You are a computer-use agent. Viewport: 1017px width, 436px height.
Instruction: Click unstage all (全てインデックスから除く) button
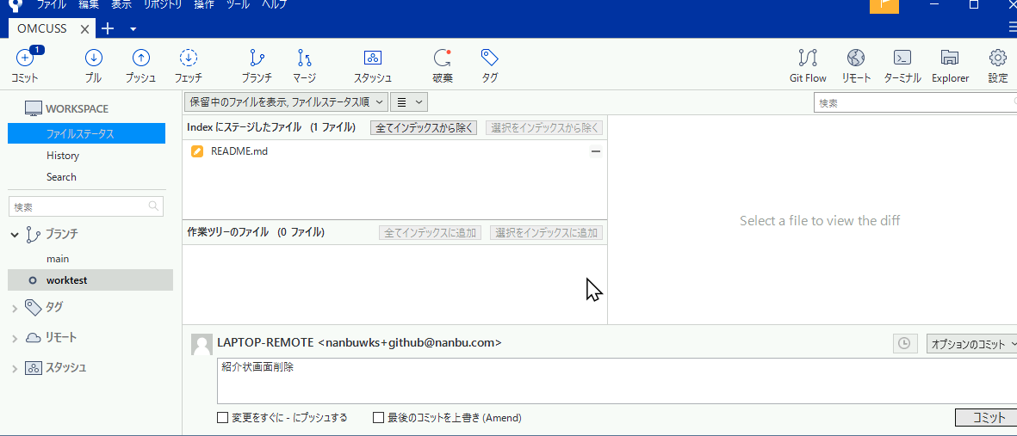[425, 127]
